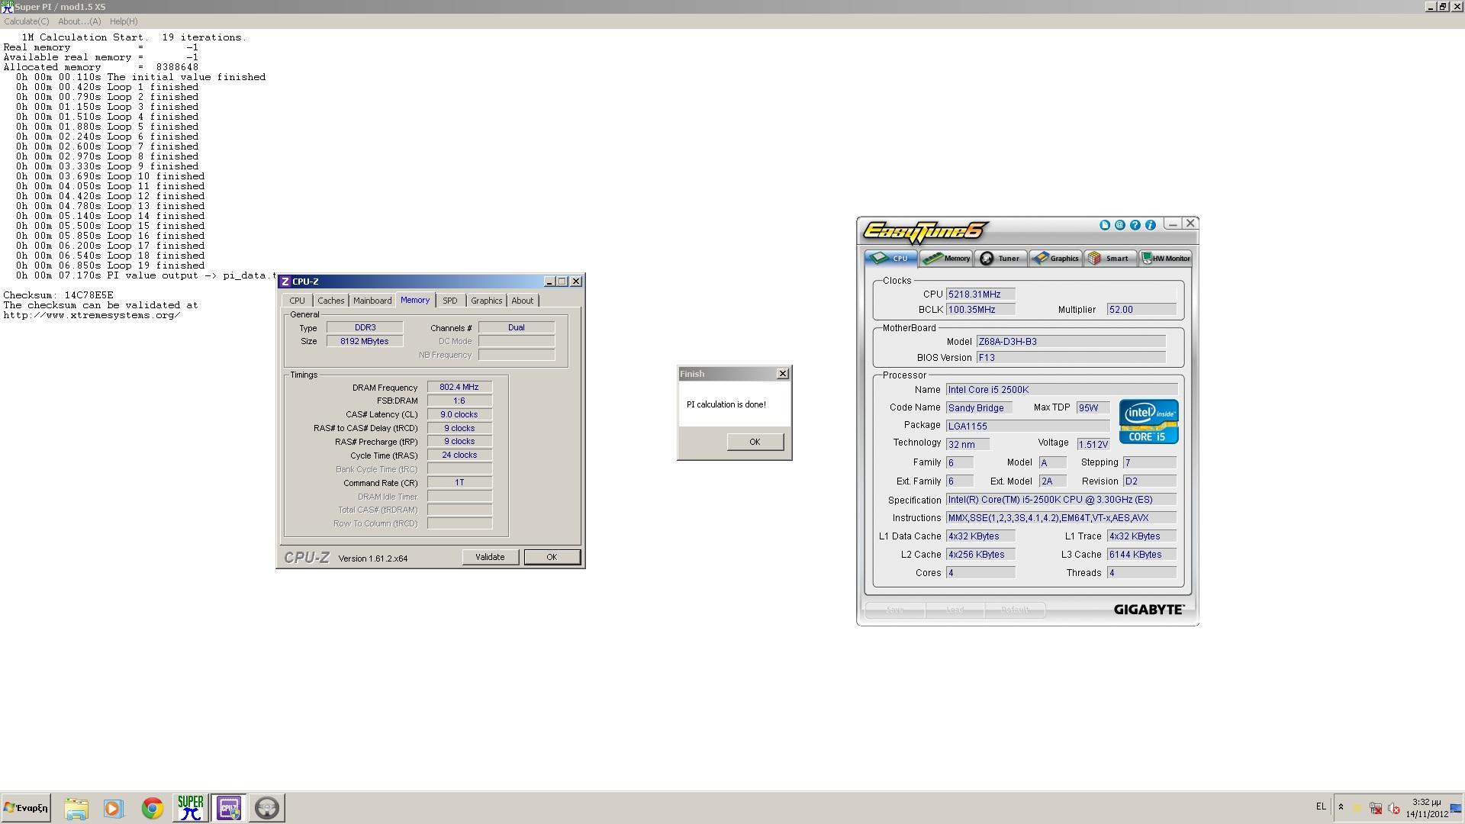Click the Intel Core i5 logo badge
This screenshot has height=824, width=1465.
(1148, 421)
